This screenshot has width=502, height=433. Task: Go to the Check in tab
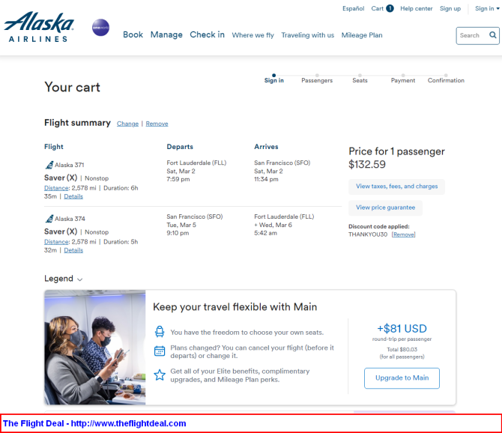(x=207, y=34)
